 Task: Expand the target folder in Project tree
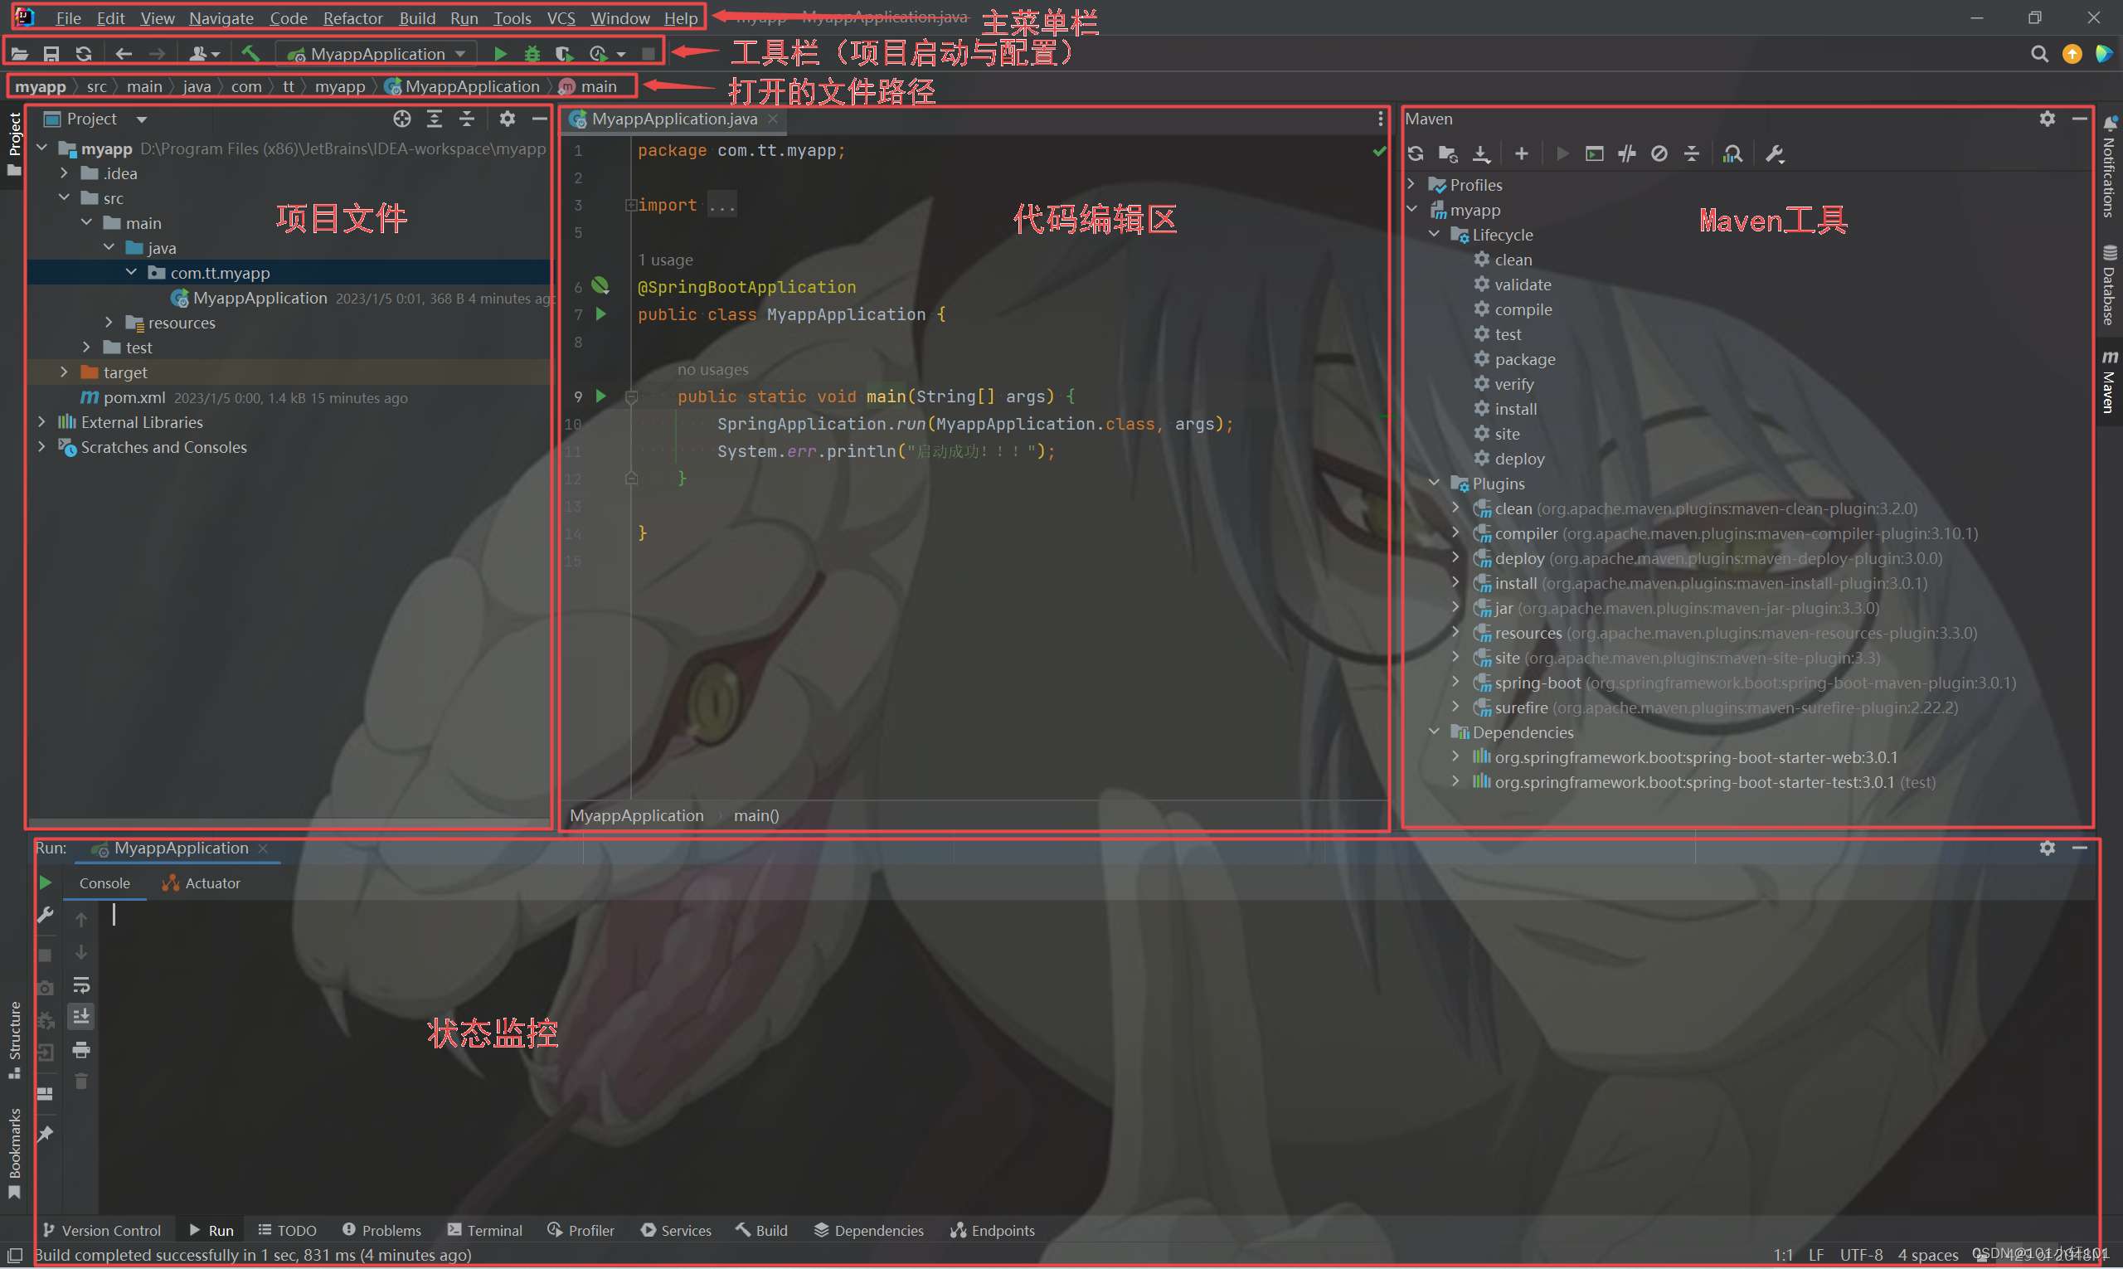[64, 372]
